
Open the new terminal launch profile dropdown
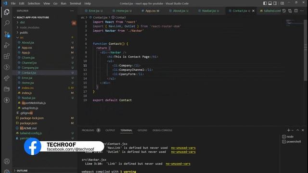(x=293, y=130)
